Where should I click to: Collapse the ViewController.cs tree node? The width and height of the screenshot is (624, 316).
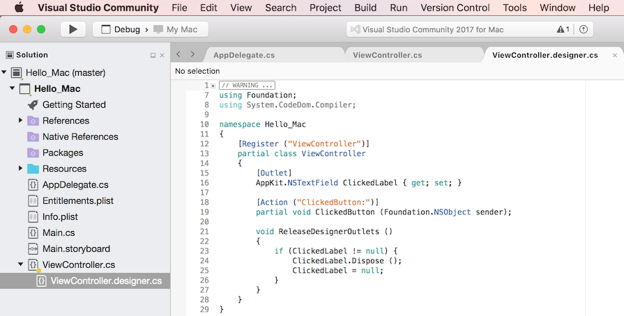tap(21, 264)
